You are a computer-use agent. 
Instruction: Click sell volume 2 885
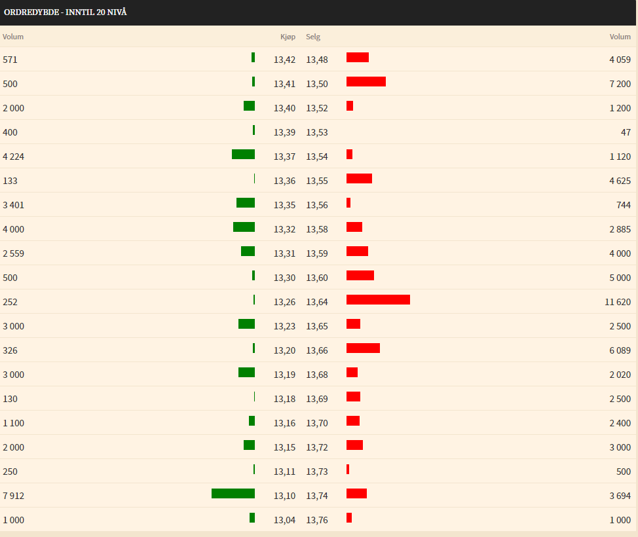[620, 229]
